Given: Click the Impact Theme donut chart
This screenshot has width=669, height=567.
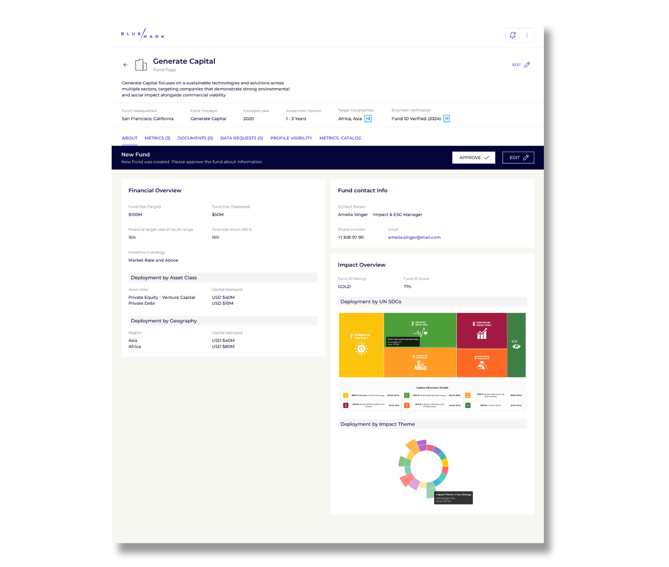Looking at the screenshot, I should click(423, 467).
